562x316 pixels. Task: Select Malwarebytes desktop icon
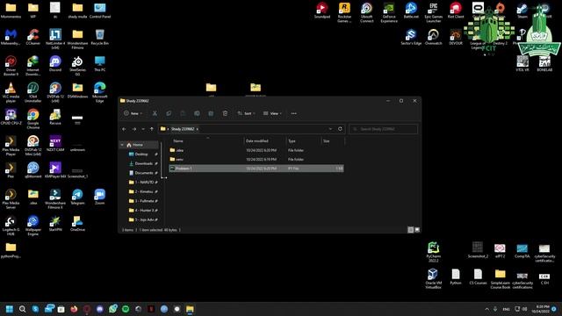coord(11,37)
